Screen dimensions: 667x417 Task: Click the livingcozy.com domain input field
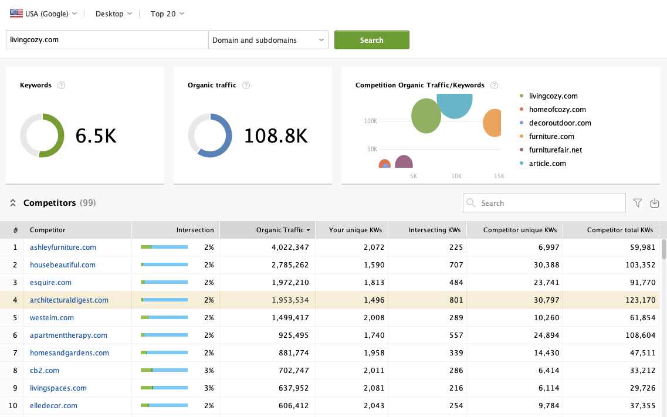tap(107, 40)
